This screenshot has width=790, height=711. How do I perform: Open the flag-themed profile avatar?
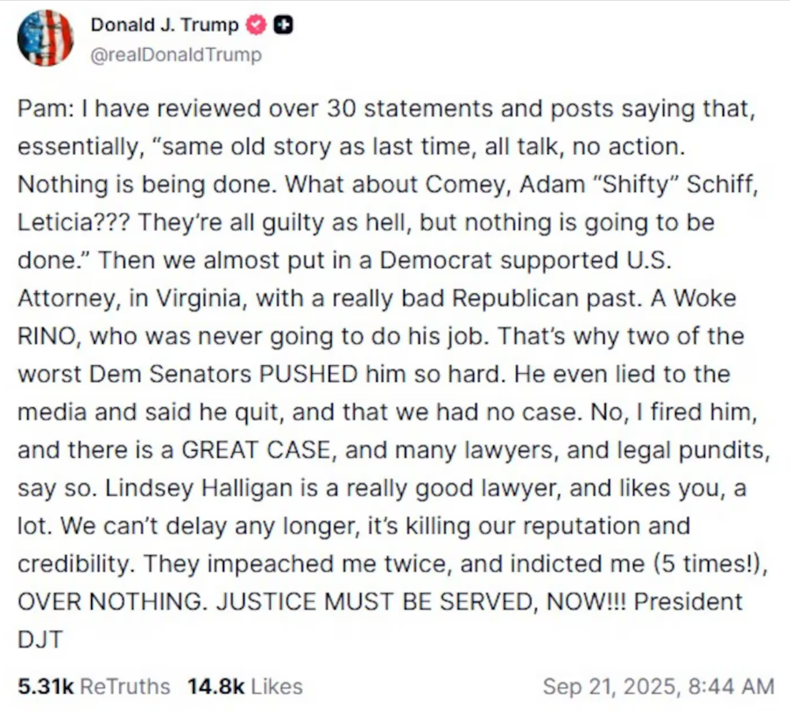click(x=45, y=39)
